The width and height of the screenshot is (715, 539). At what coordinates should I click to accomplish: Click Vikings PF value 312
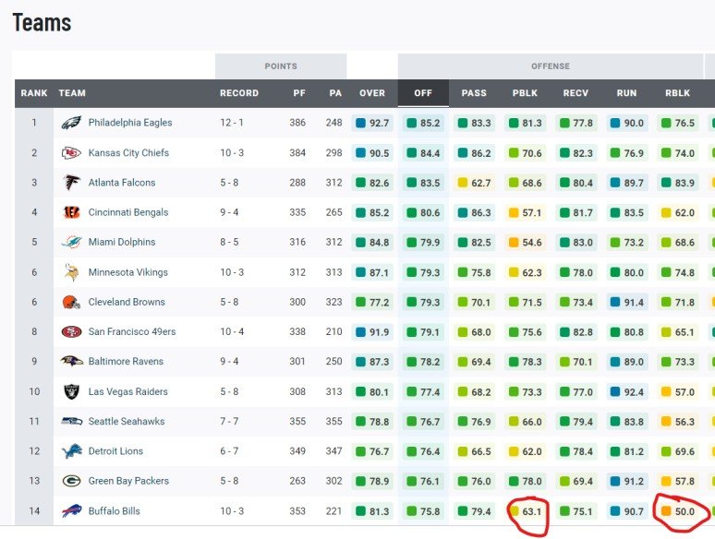(x=297, y=272)
